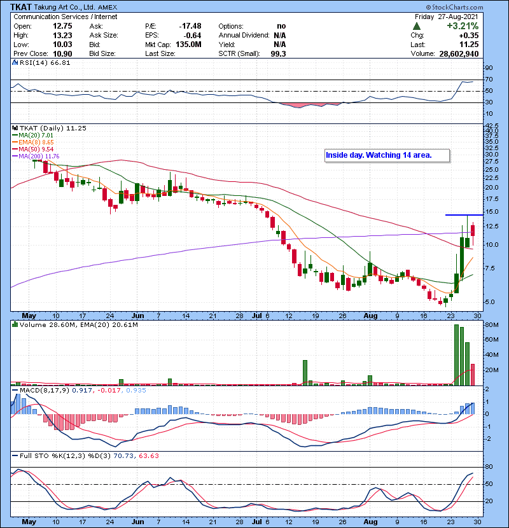
Task: Click the TKAT ticker symbol in the header
Action: coord(21,7)
